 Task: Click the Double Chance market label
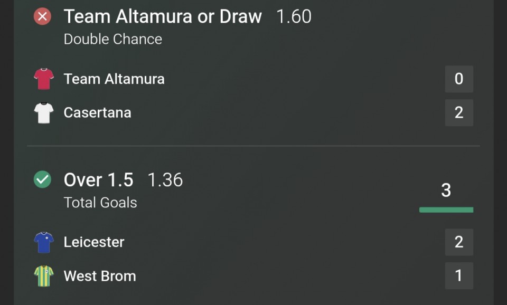[112, 39]
